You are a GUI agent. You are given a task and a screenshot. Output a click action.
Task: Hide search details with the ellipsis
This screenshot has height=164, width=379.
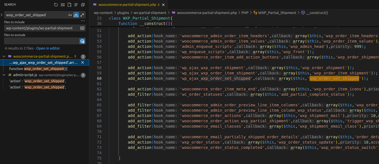(83, 21)
